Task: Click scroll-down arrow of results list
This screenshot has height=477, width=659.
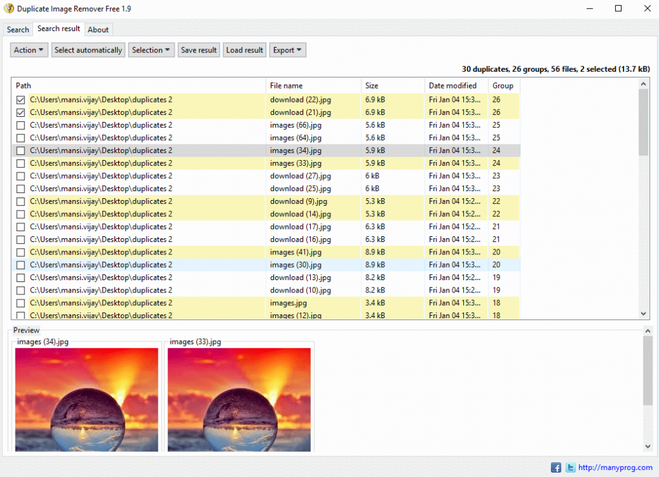Action: [x=643, y=313]
